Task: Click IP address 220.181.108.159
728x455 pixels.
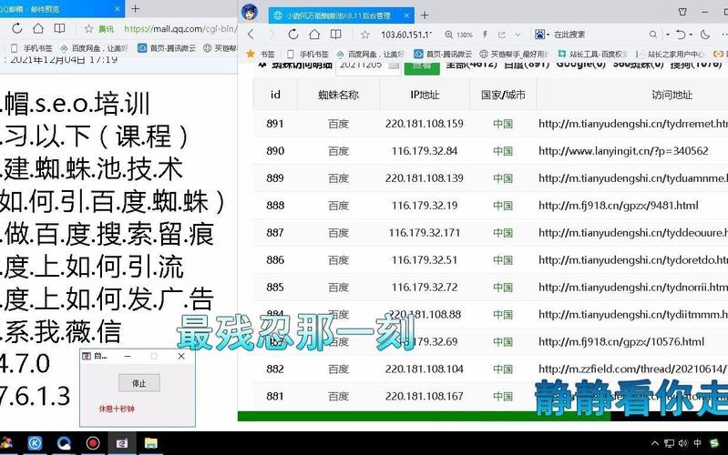Action: (x=425, y=124)
